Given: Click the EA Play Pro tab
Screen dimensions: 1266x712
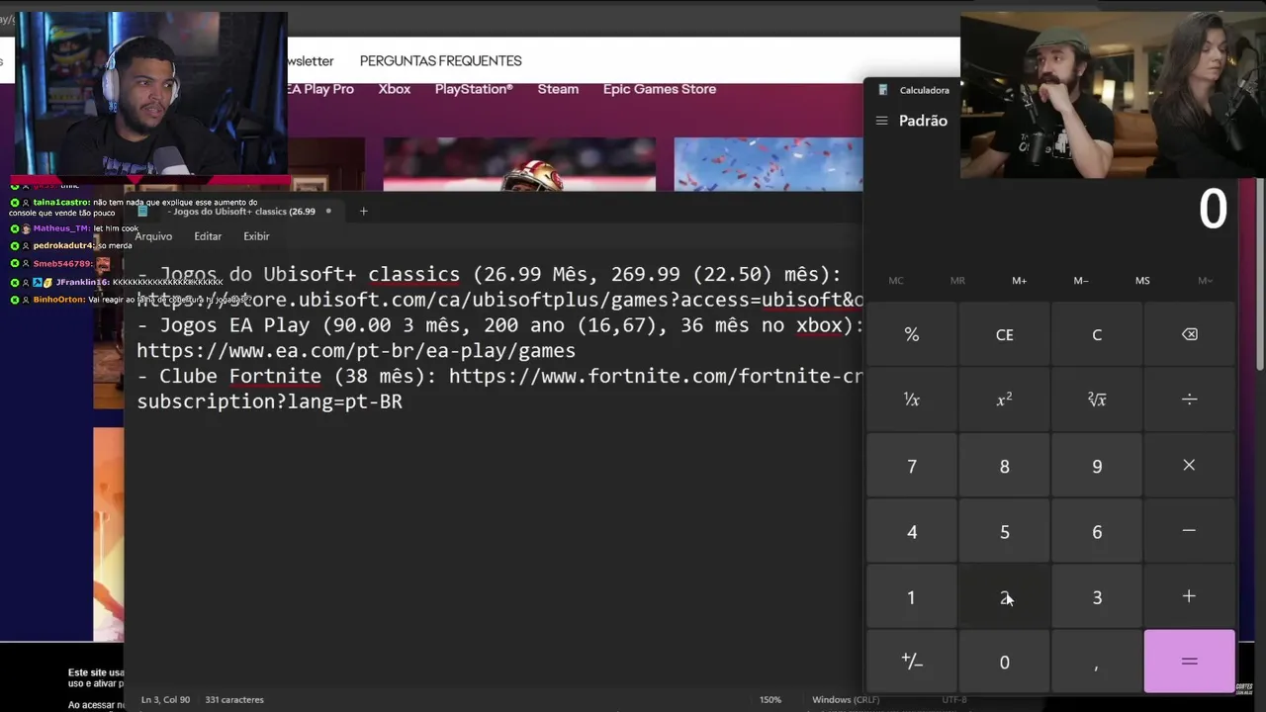Looking at the screenshot, I should (x=319, y=89).
